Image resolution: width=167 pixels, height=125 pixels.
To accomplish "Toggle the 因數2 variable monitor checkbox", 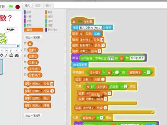I will [25, 56].
